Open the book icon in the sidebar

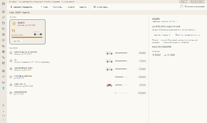3,40
